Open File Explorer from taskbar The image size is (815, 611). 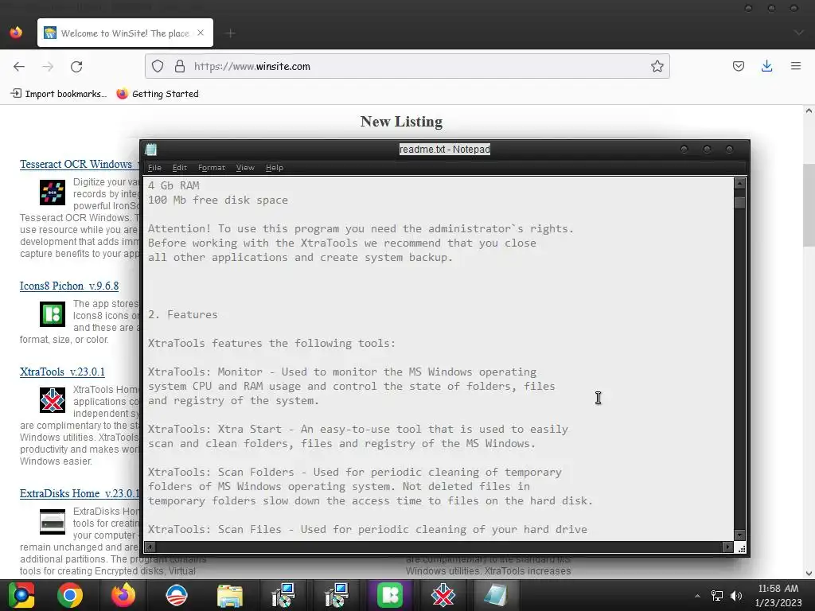tap(230, 595)
